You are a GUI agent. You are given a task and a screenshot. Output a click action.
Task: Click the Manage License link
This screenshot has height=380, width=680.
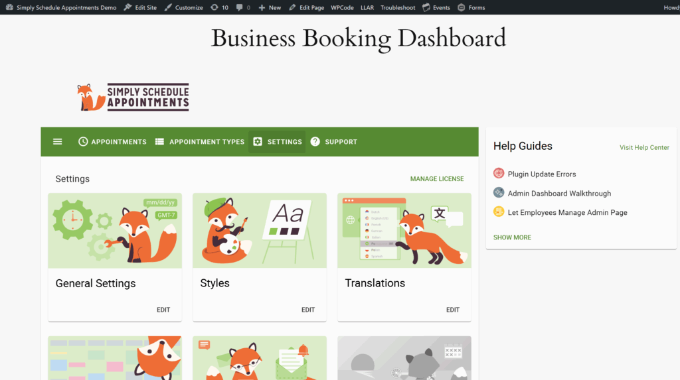437,178
